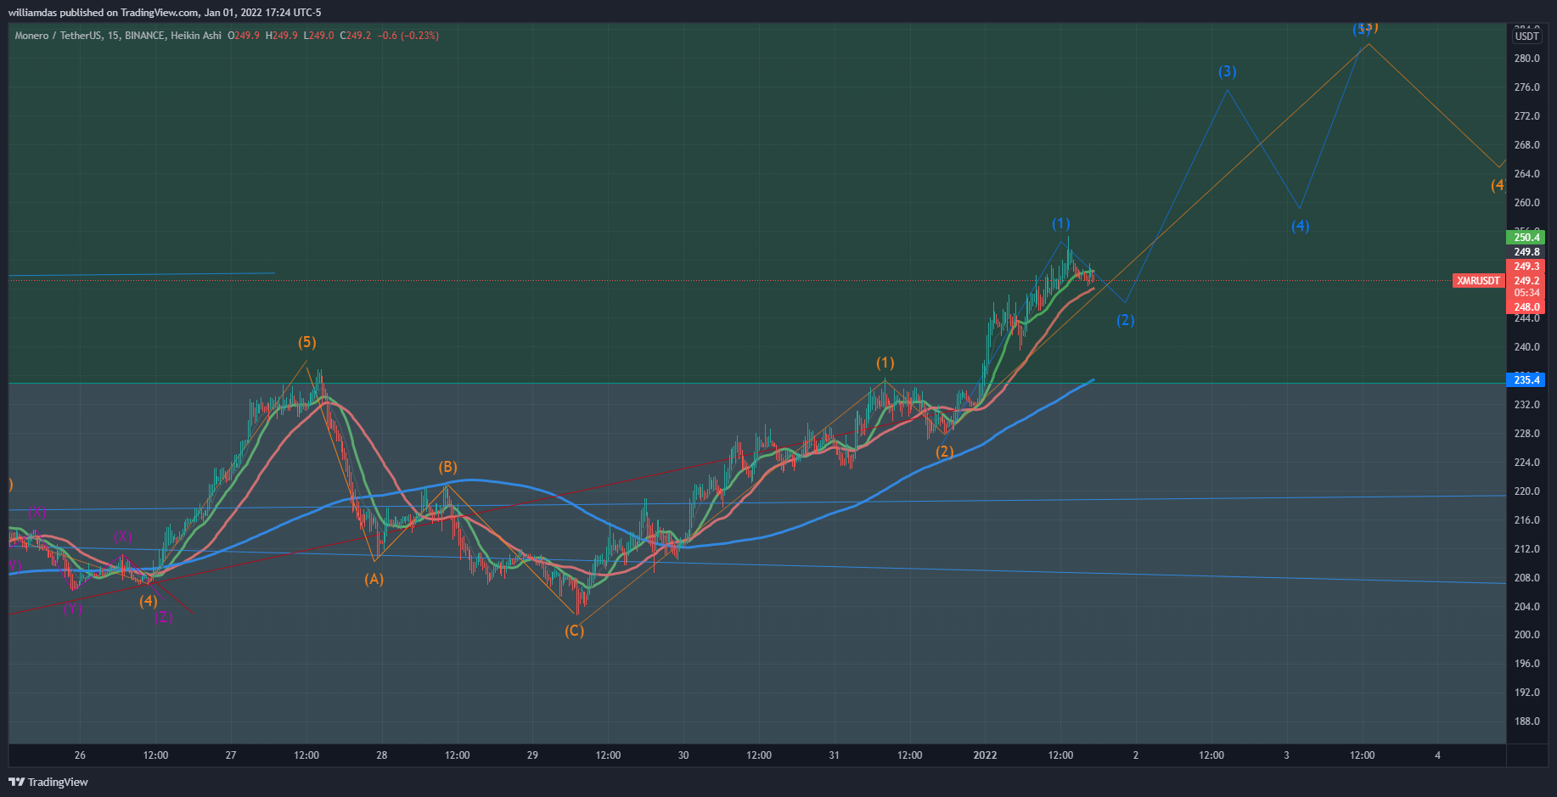Click the 208.0 price axis tick

(x=1526, y=578)
